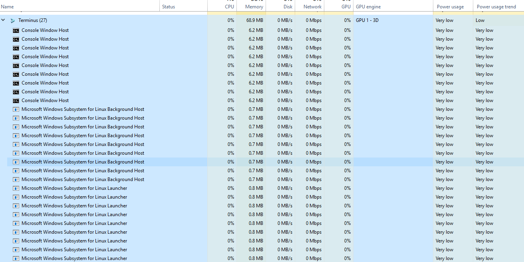524x262 pixels.
Task: Click the last WSL Background Host icon
Action: (16, 179)
